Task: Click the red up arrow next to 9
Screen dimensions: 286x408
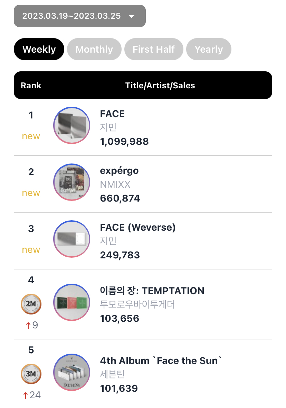Action: (28, 325)
